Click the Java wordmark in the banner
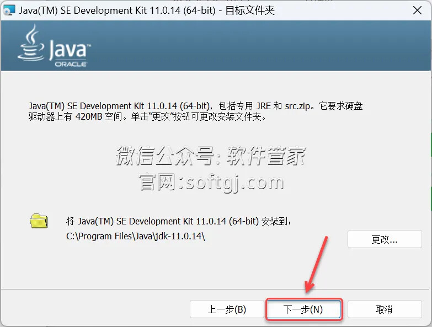Screen dimensions: 432x327 click(x=68, y=49)
